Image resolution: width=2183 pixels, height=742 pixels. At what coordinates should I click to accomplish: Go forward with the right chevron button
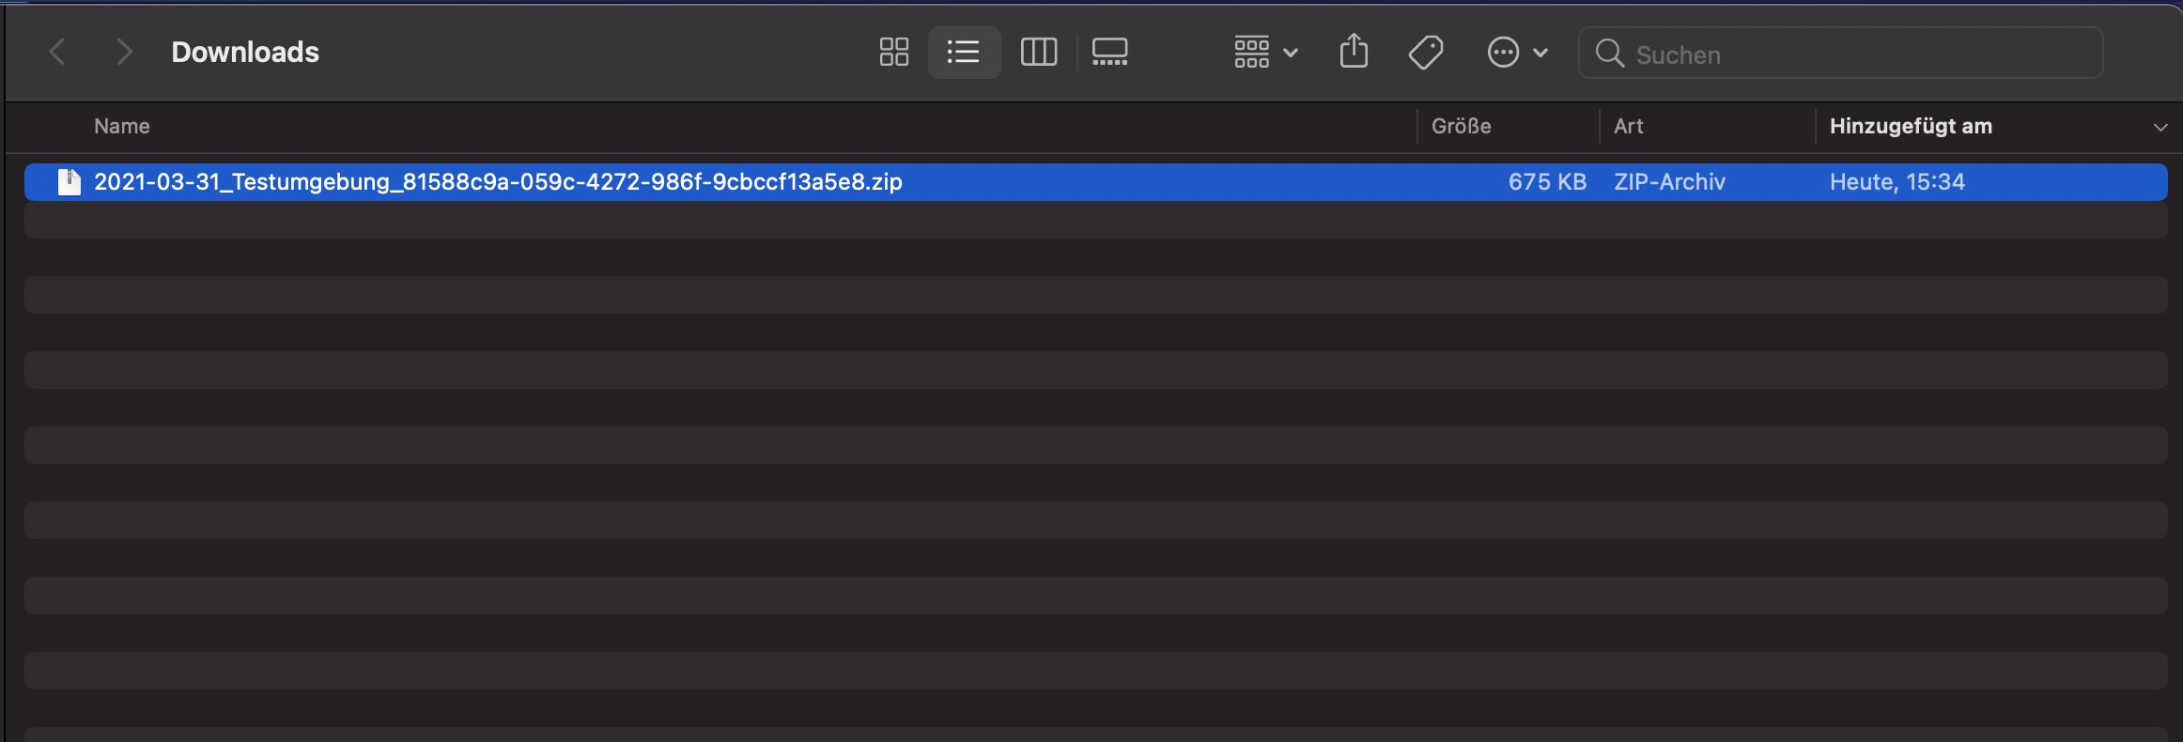123,52
